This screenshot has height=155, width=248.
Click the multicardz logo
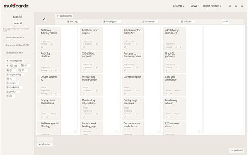pyautogui.click(x=16, y=6)
